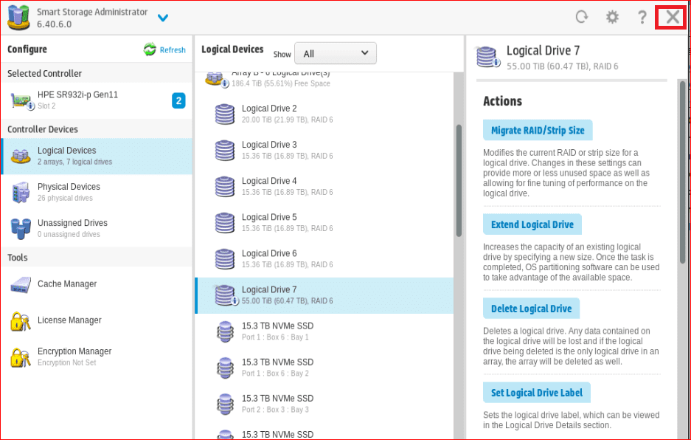Screen dimensions: 691x440
Task: Click the Refresh link in Configure panel
Action: [x=165, y=50]
